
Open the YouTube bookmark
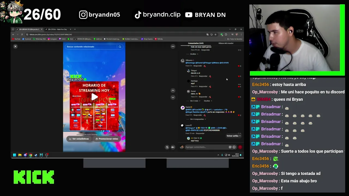pyautogui.click(x=16, y=39)
